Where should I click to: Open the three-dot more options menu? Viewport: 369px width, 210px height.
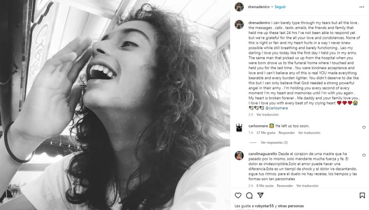tap(362, 7)
